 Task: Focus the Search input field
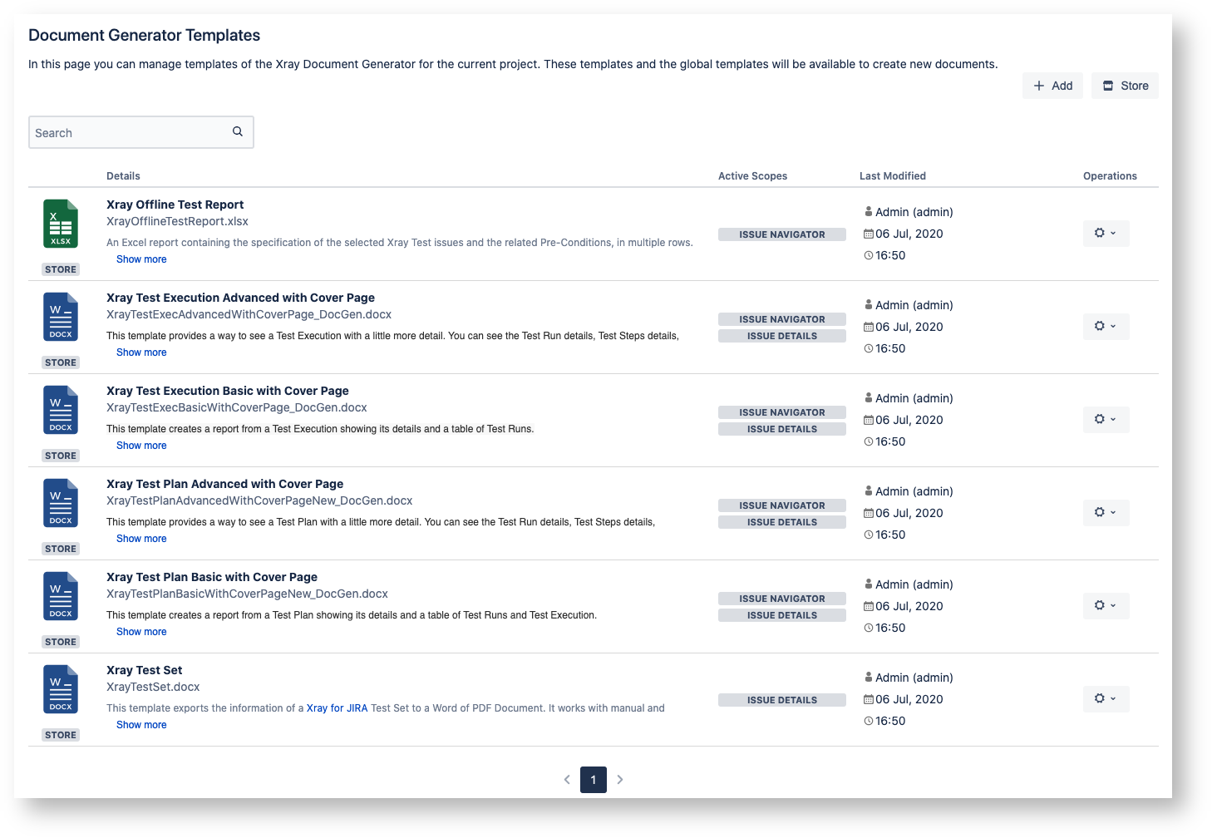[x=141, y=132]
